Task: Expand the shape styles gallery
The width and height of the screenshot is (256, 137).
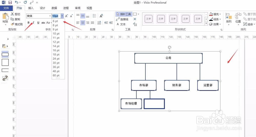Action: tap(206, 24)
